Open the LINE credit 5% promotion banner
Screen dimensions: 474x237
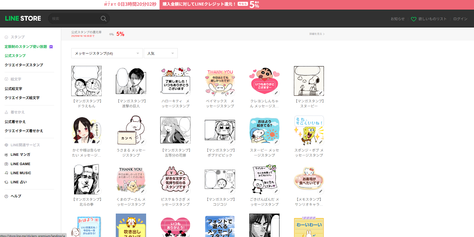point(317,4)
